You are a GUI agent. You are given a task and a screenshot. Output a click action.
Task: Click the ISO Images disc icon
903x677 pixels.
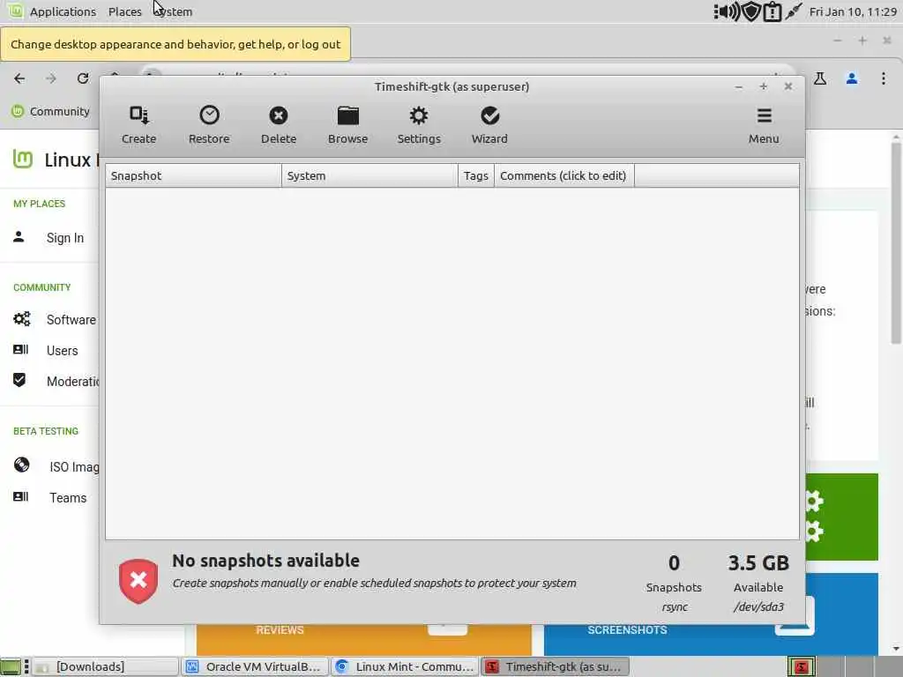[21, 465]
